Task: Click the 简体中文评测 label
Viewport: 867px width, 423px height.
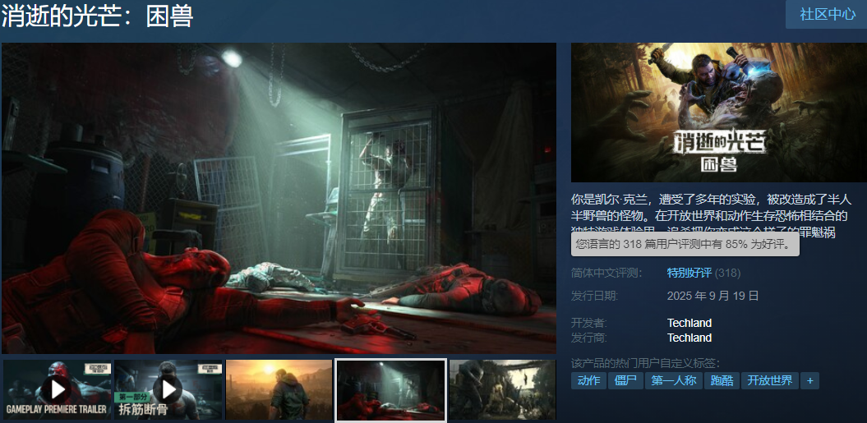Action: click(606, 273)
